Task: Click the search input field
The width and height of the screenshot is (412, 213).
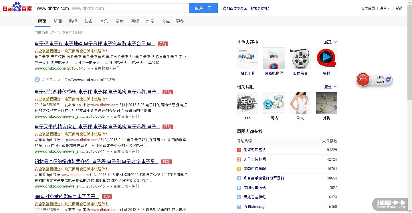Action: (x=112, y=8)
